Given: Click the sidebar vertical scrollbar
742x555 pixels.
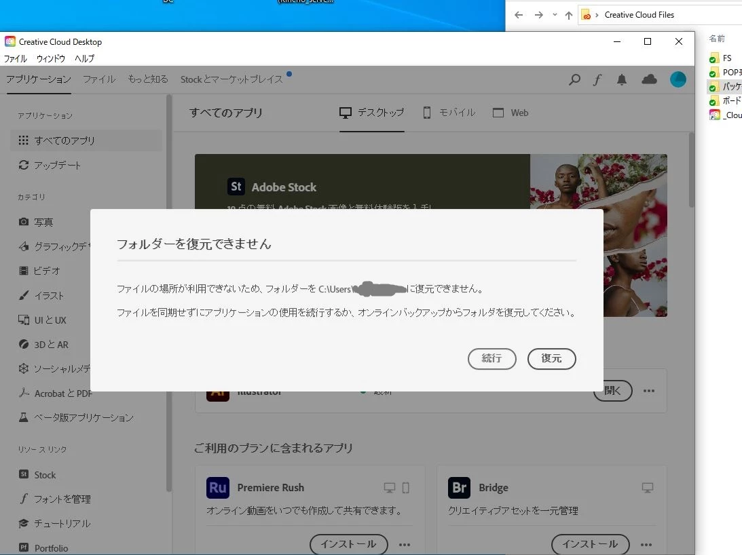Looking at the screenshot, I should point(168,293).
